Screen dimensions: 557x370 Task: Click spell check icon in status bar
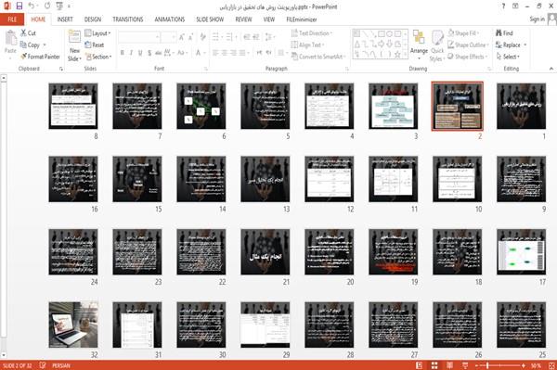click(x=43, y=365)
